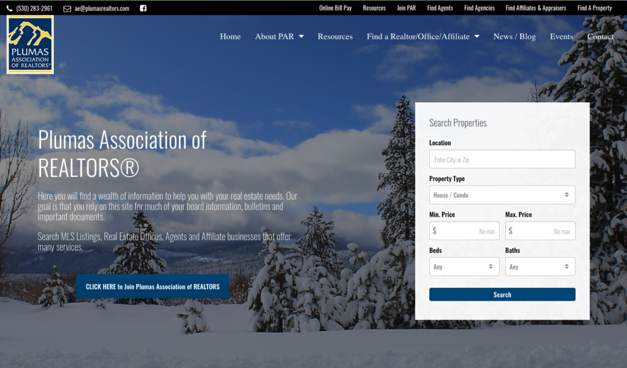This screenshot has width=627, height=368.
Task: Follow the Find Agents link
Action: [x=440, y=9]
